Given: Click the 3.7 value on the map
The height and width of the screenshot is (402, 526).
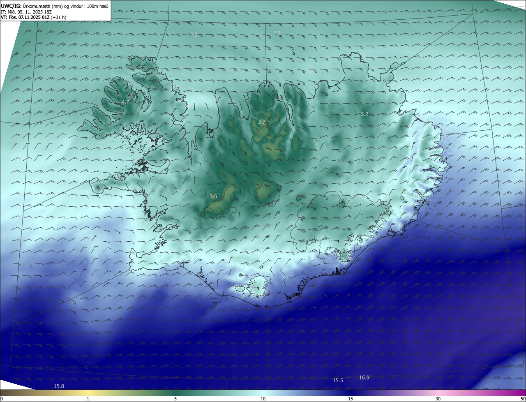Looking at the screenshot, I should click(x=262, y=122).
